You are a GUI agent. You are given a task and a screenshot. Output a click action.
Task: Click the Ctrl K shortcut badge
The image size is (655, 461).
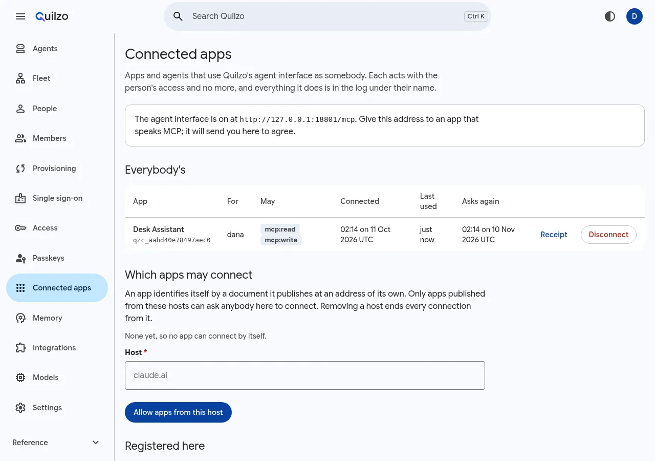click(x=476, y=16)
